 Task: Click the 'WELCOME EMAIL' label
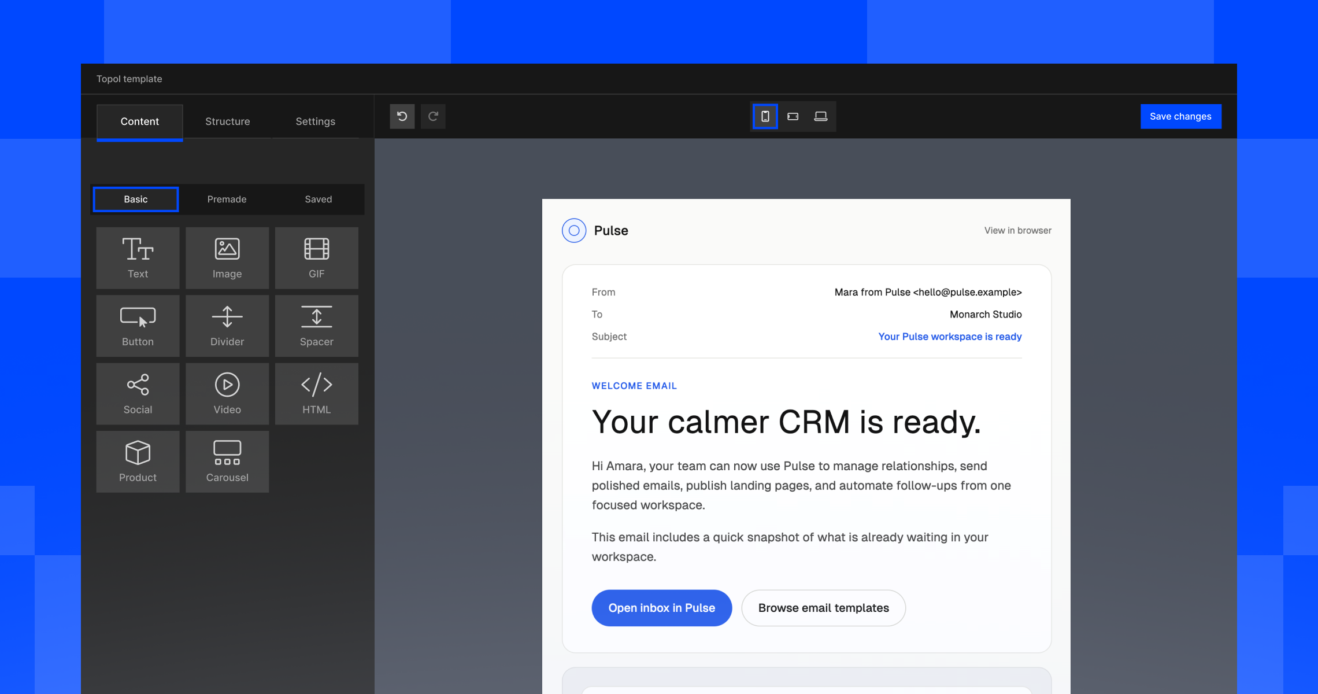(634, 386)
